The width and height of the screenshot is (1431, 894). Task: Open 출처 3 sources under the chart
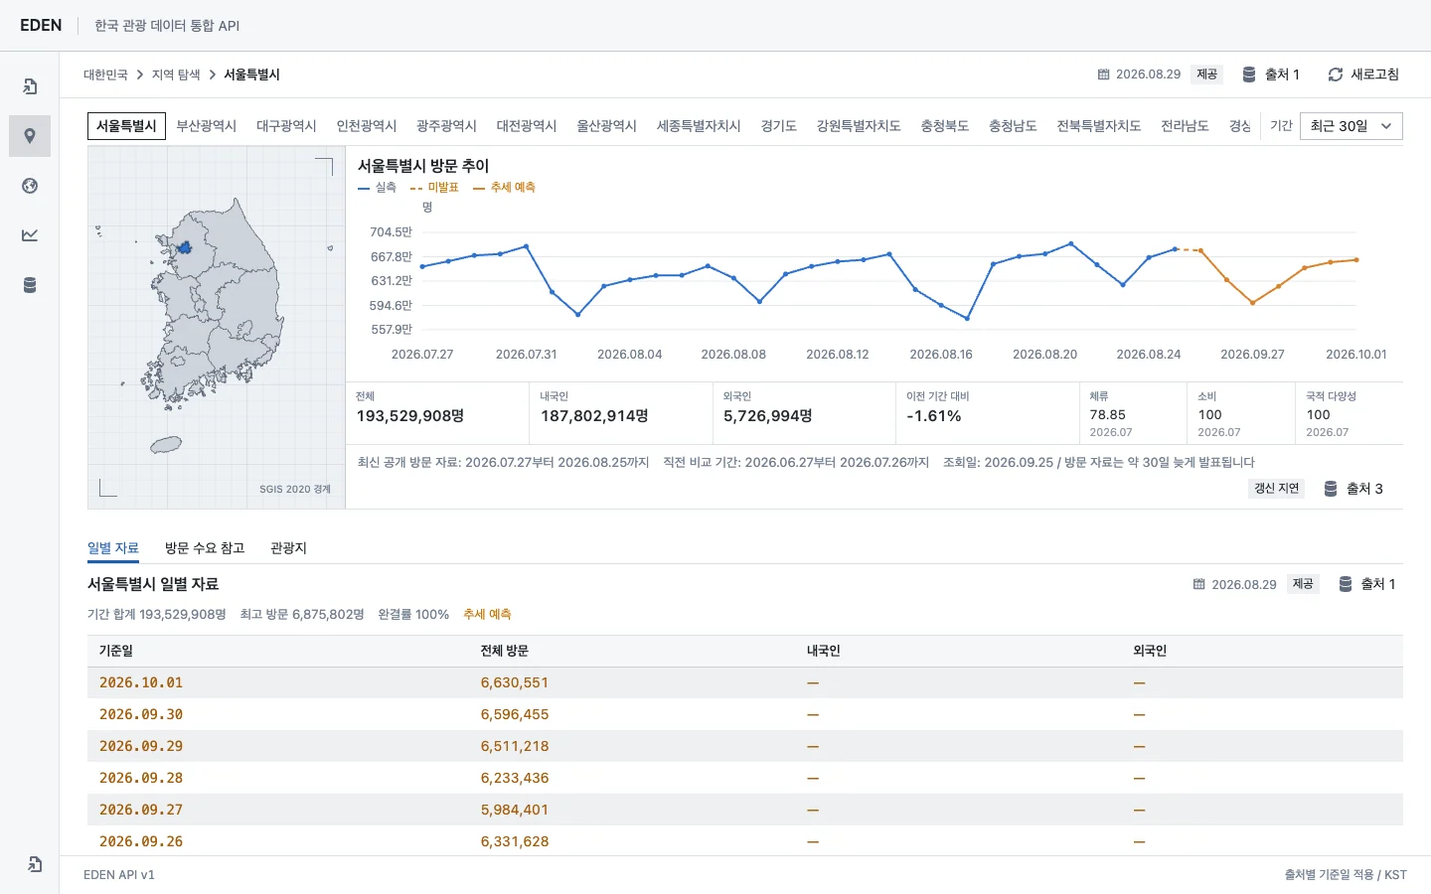(x=1353, y=489)
